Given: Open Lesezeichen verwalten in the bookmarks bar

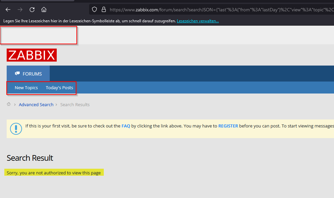Looking at the screenshot, I should pos(198,20).
